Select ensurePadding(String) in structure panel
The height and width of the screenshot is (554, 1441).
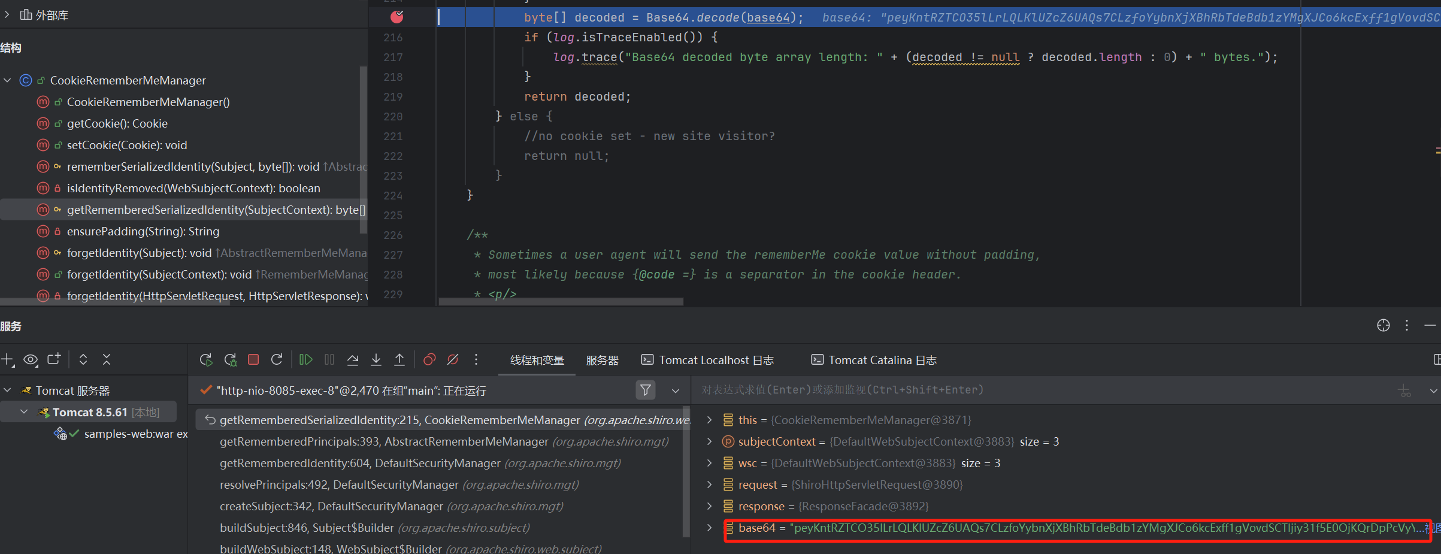143,231
